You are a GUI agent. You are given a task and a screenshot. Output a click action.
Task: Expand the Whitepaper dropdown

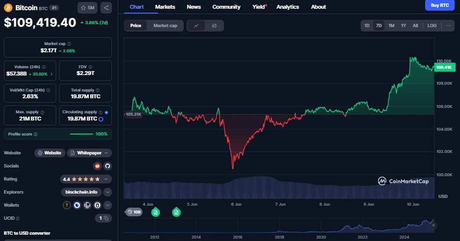[90, 153]
